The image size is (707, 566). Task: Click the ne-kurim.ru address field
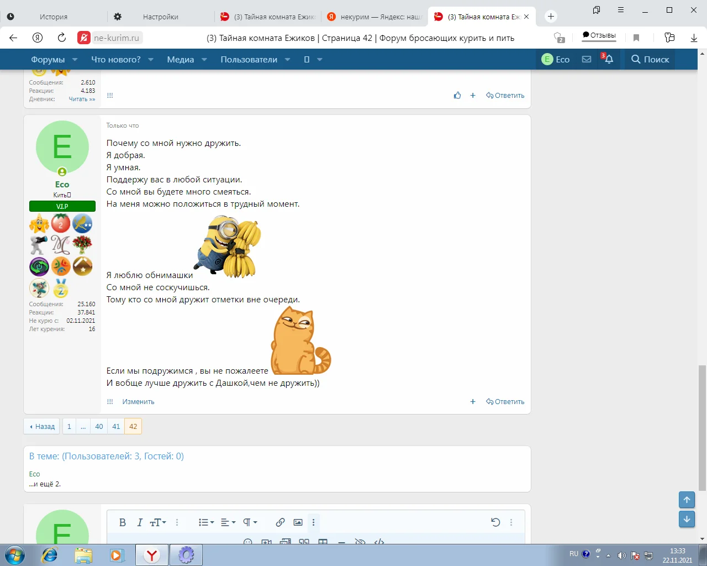coord(117,38)
